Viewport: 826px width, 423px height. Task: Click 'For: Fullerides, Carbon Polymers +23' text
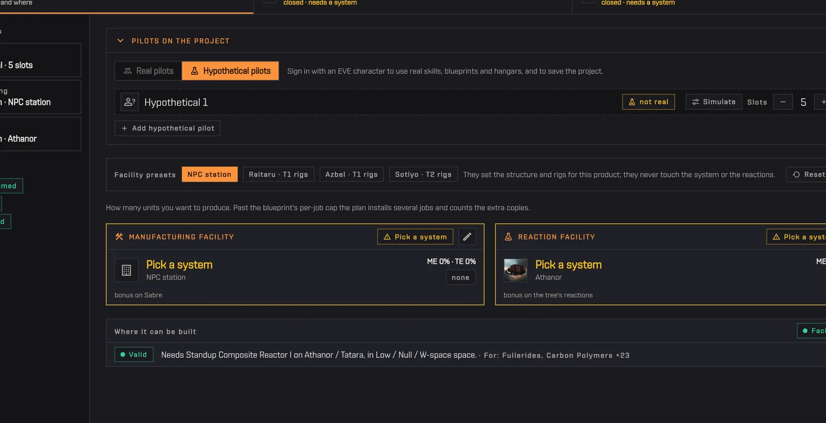click(557, 356)
